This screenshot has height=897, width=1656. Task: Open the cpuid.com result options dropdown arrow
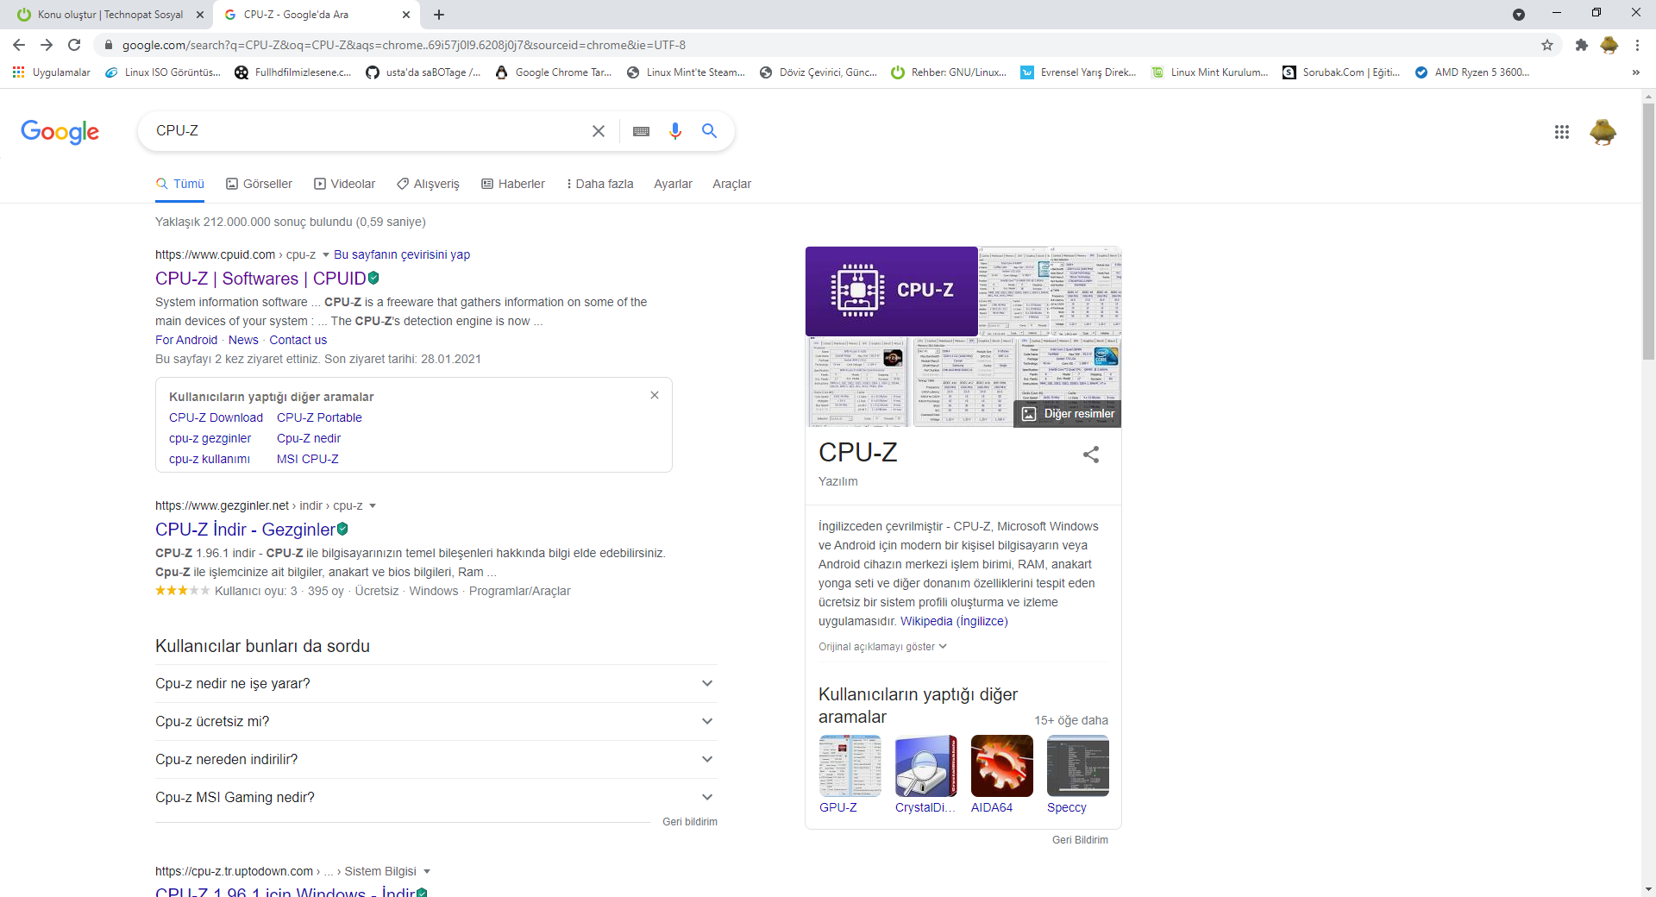[326, 255]
